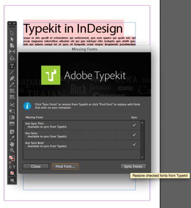Click the Close button in dialog
This screenshot has height=208, width=191.
36,166
